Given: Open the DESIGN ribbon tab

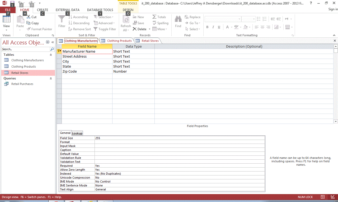Looking at the screenshot, I should coord(128,10).
